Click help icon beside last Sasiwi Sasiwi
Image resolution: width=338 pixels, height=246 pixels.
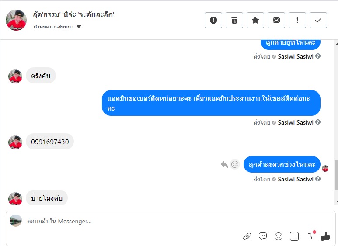pyautogui.click(x=318, y=179)
